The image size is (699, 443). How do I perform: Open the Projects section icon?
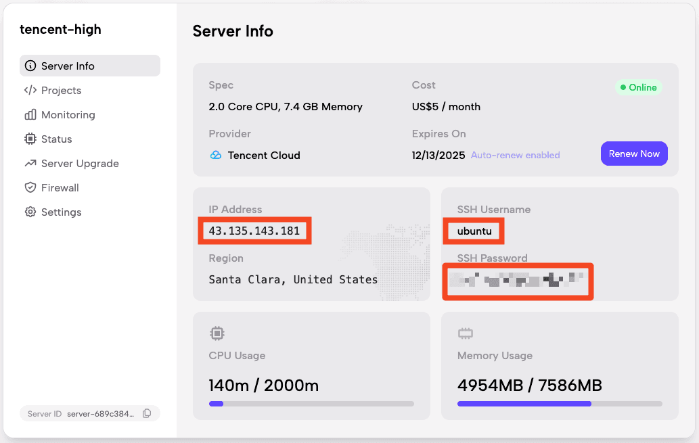[30, 90]
